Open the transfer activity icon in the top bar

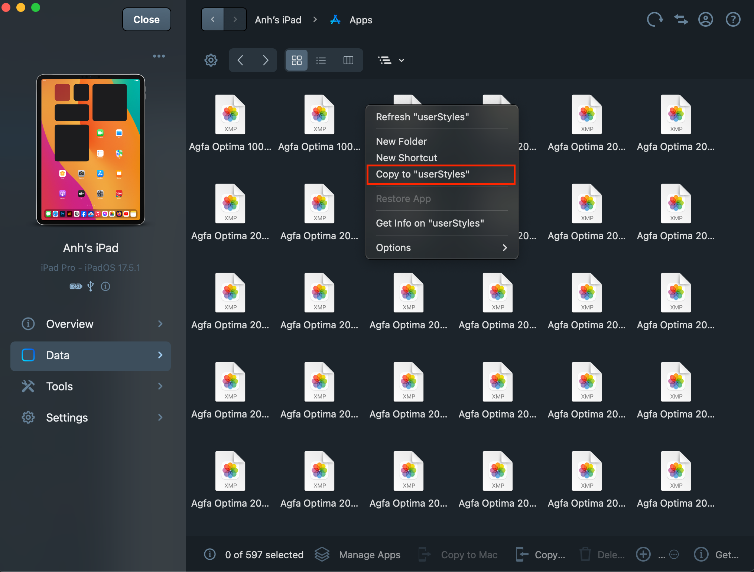pyautogui.click(x=680, y=19)
